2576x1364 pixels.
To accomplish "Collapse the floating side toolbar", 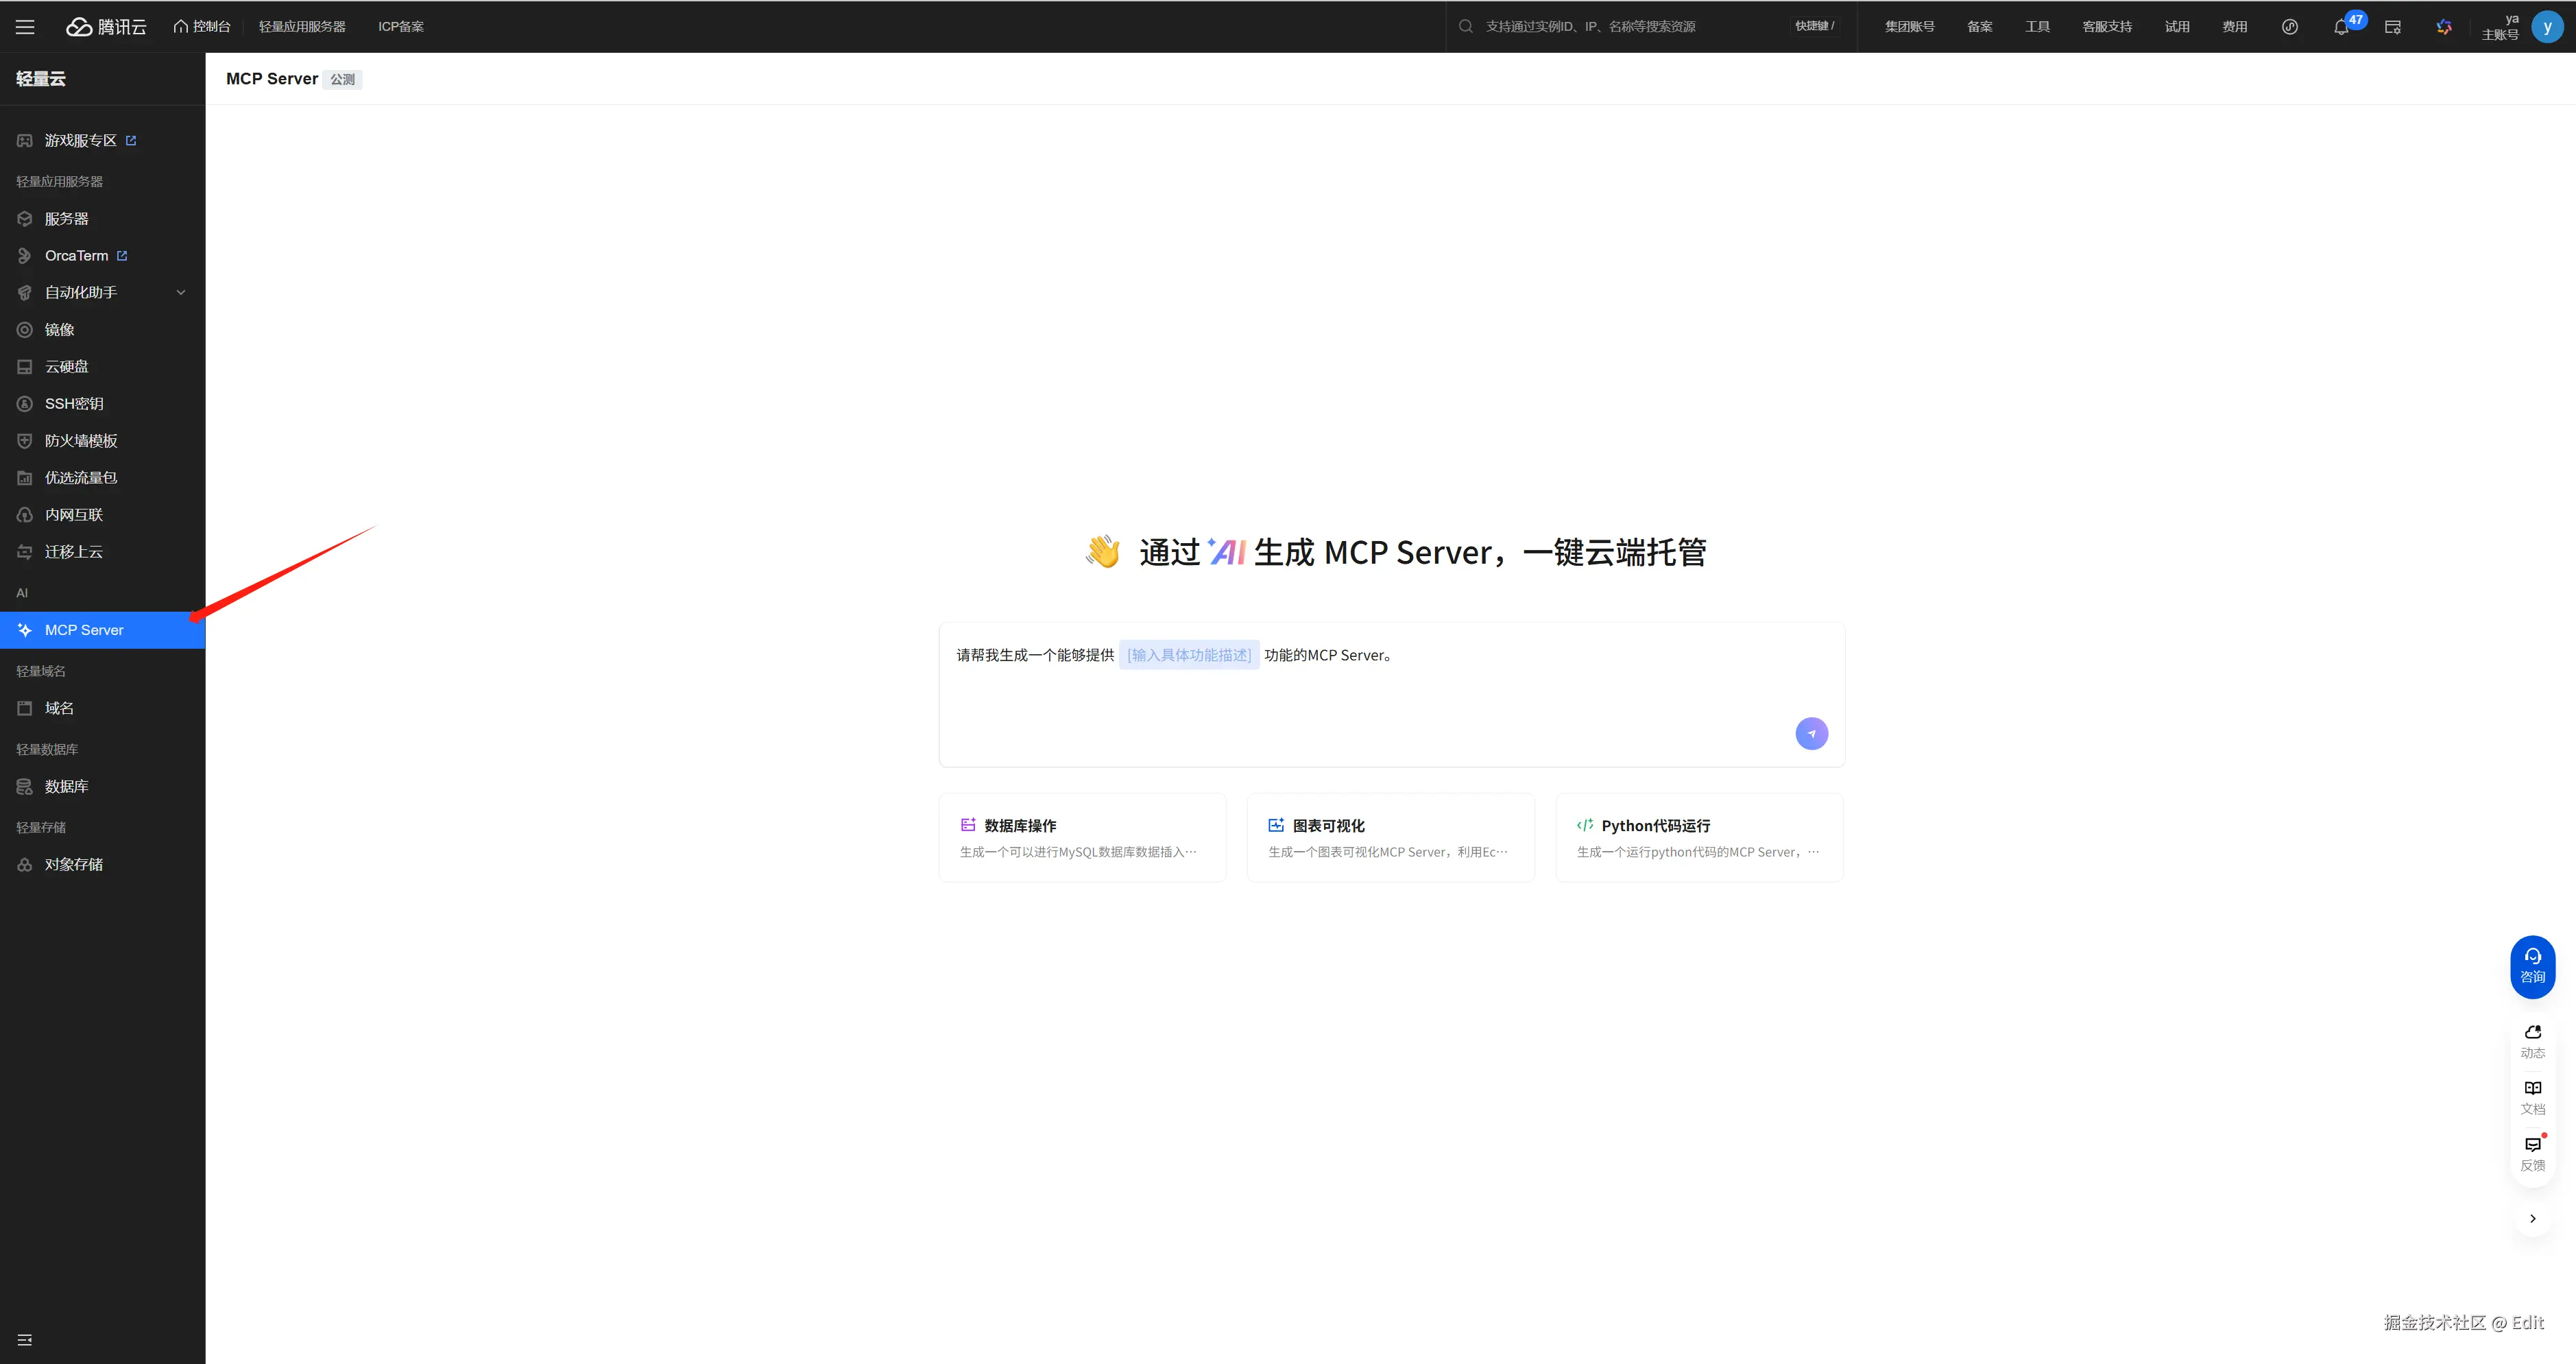I will point(2532,1218).
